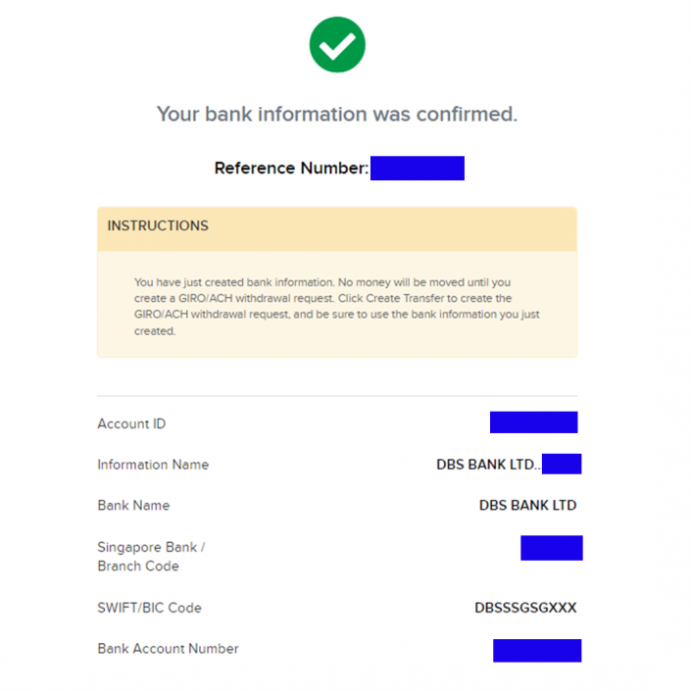
Task: Click the 'Singapore Bank / Branch Code' label
Action: pos(150,556)
